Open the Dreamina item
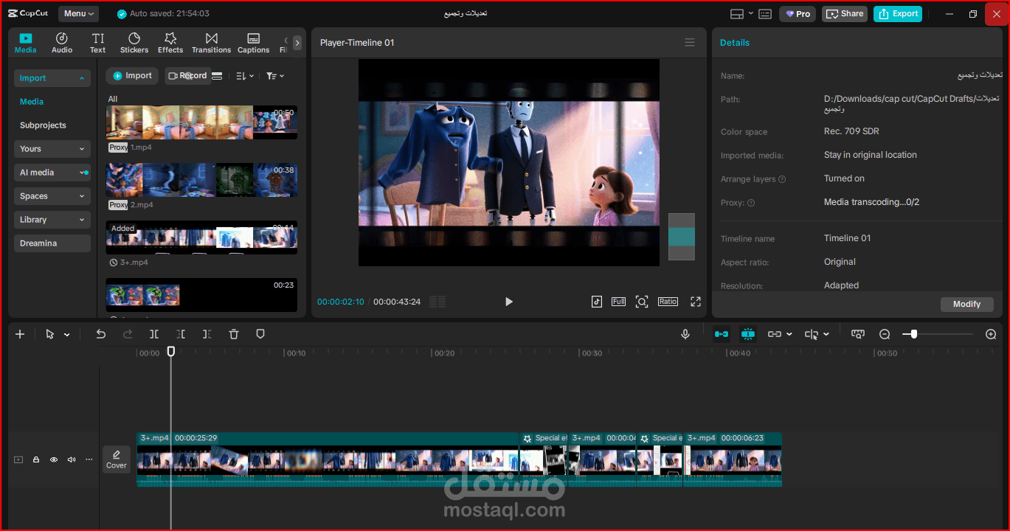Viewport: 1010px width, 531px height. click(52, 243)
